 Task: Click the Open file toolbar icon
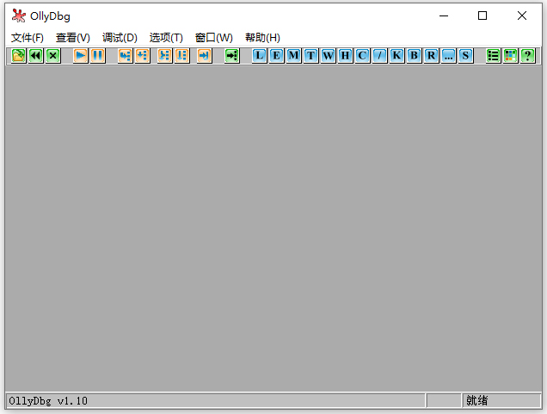click(18, 56)
